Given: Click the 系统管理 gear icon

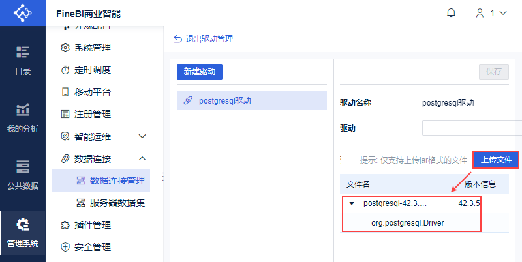Looking at the screenshot, I should [x=65, y=48].
